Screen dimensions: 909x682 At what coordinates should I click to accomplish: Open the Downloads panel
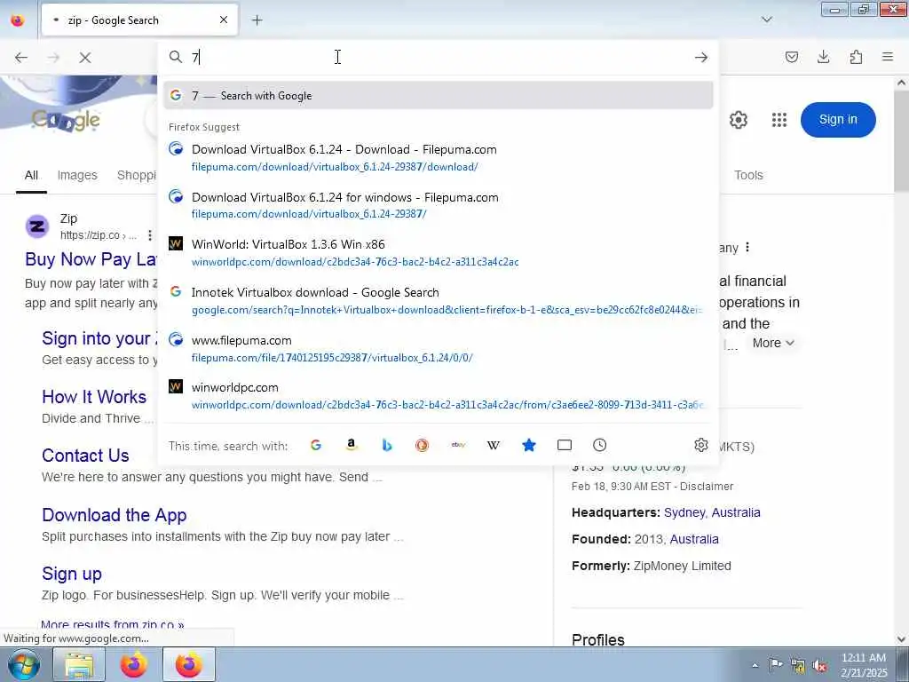[823, 57]
